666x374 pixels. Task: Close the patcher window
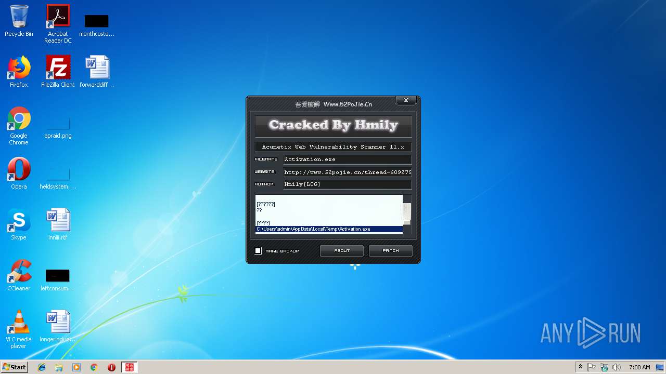pyautogui.click(x=406, y=100)
